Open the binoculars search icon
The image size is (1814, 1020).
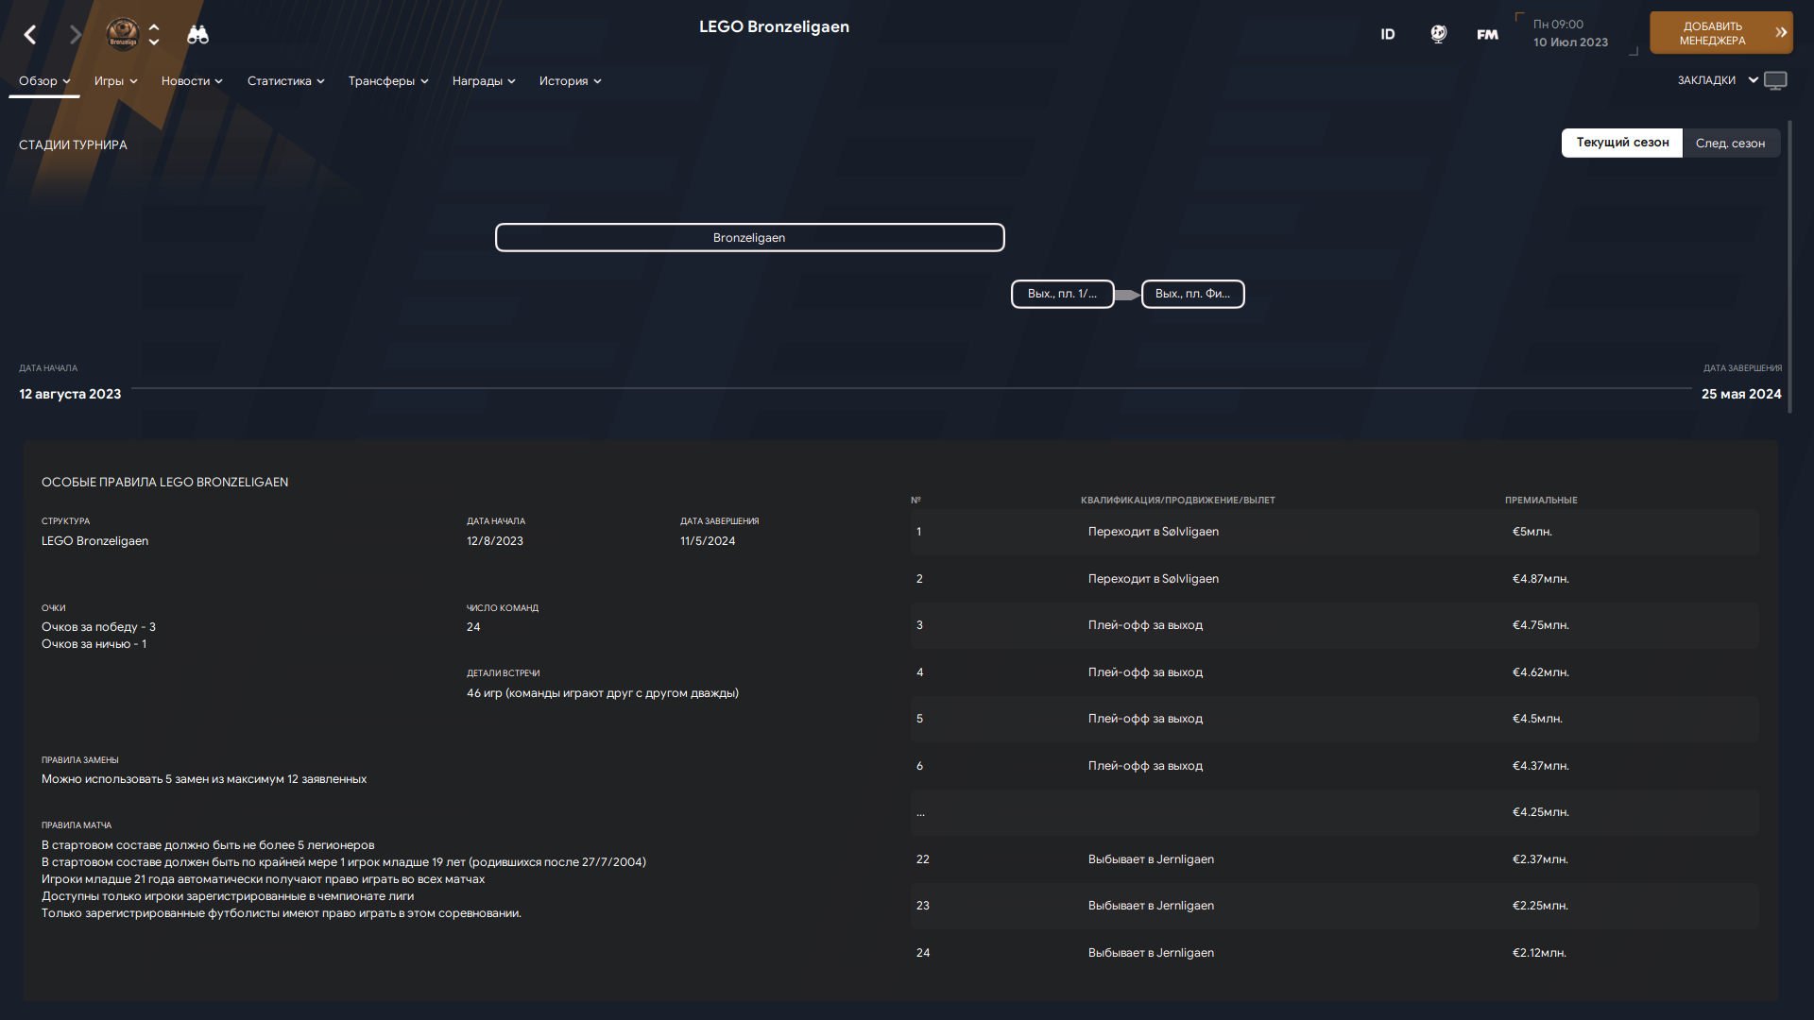(x=197, y=35)
